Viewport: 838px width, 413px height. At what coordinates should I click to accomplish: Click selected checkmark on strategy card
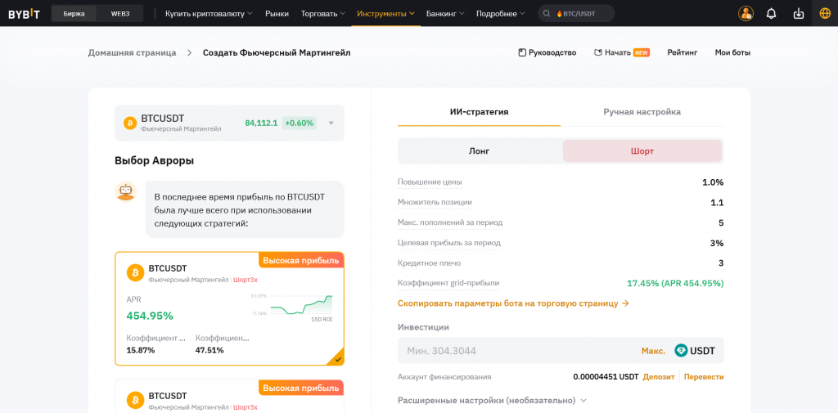338,360
